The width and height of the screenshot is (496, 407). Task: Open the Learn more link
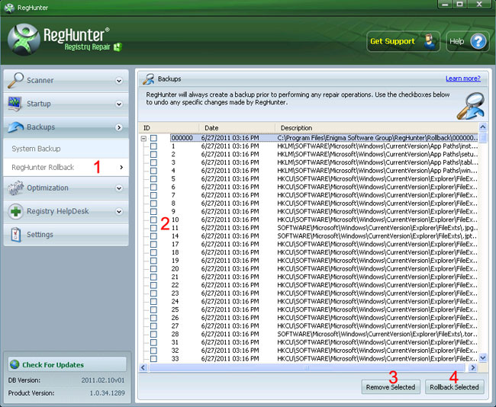[x=462, y=79]
